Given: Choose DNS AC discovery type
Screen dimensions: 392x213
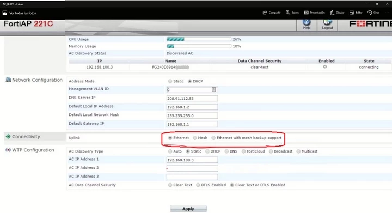Looking at the screenshot, I should (x=226, y=151).
